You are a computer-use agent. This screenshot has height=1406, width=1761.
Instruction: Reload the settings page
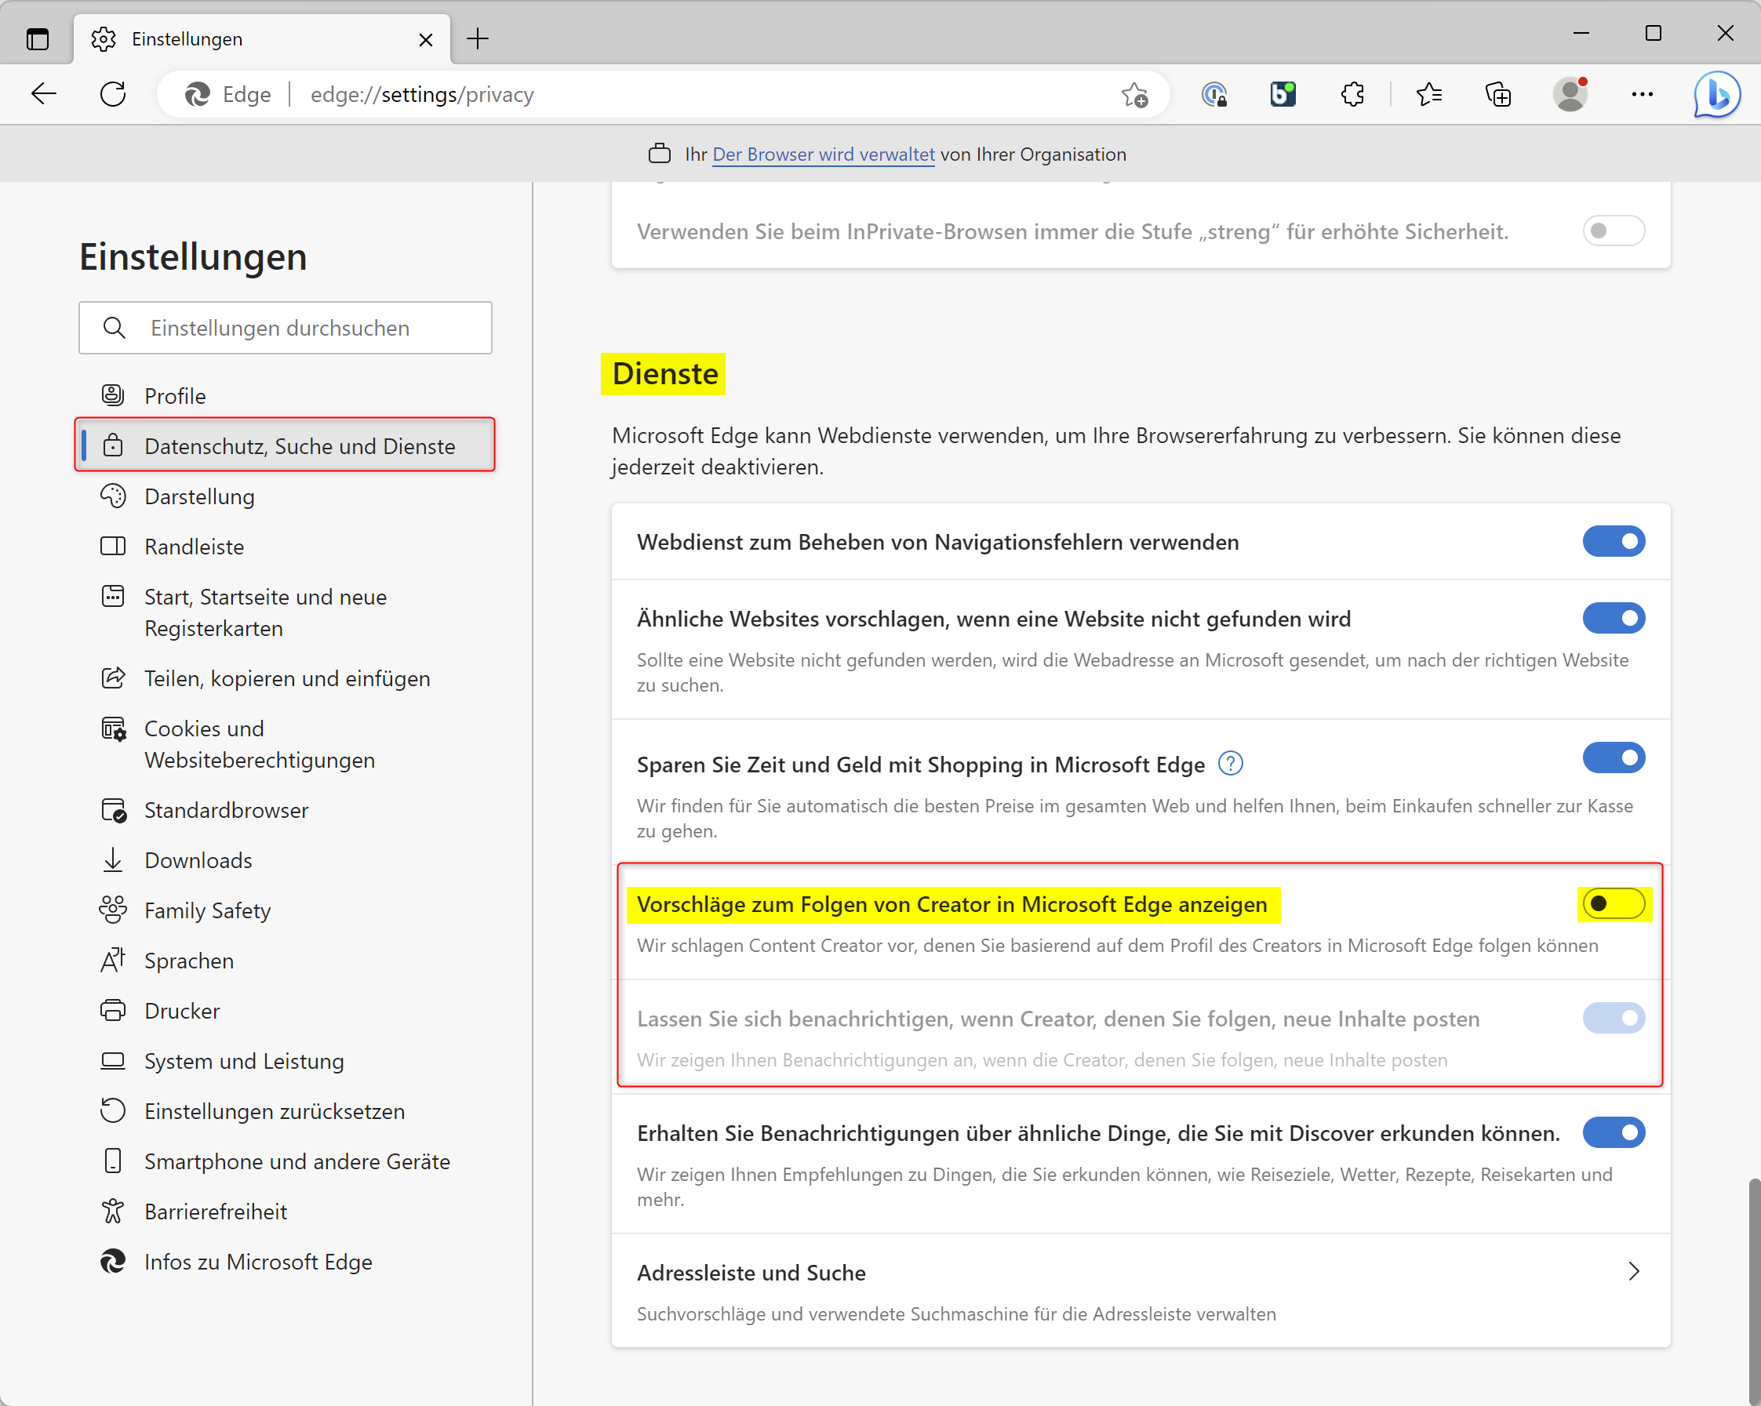click(x=113, y=94)
